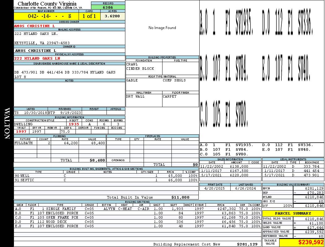This screenshot has width=325, height=247.
Task: Select the DEP amount $70,283
Action: [x=315, y=193]
